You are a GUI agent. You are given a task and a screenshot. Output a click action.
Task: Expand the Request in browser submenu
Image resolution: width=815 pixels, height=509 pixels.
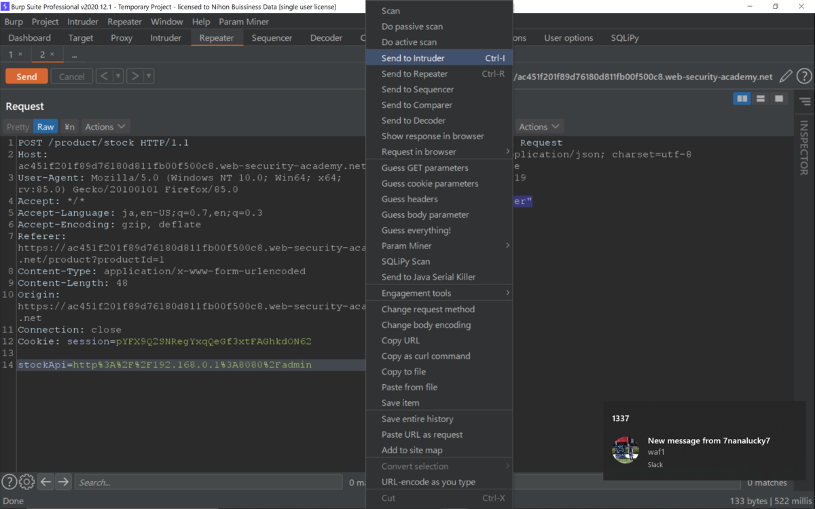coord(439,151)
